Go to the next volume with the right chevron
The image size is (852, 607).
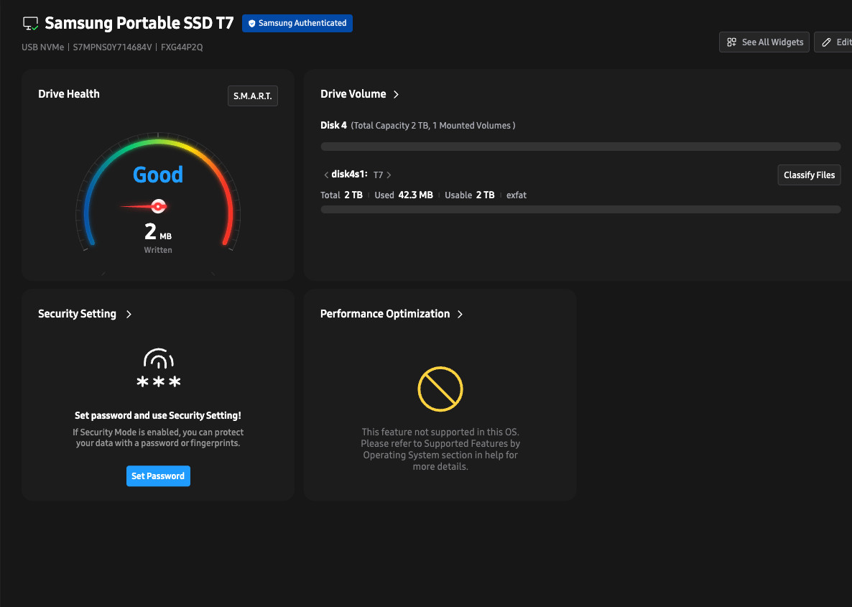(389, 175)
